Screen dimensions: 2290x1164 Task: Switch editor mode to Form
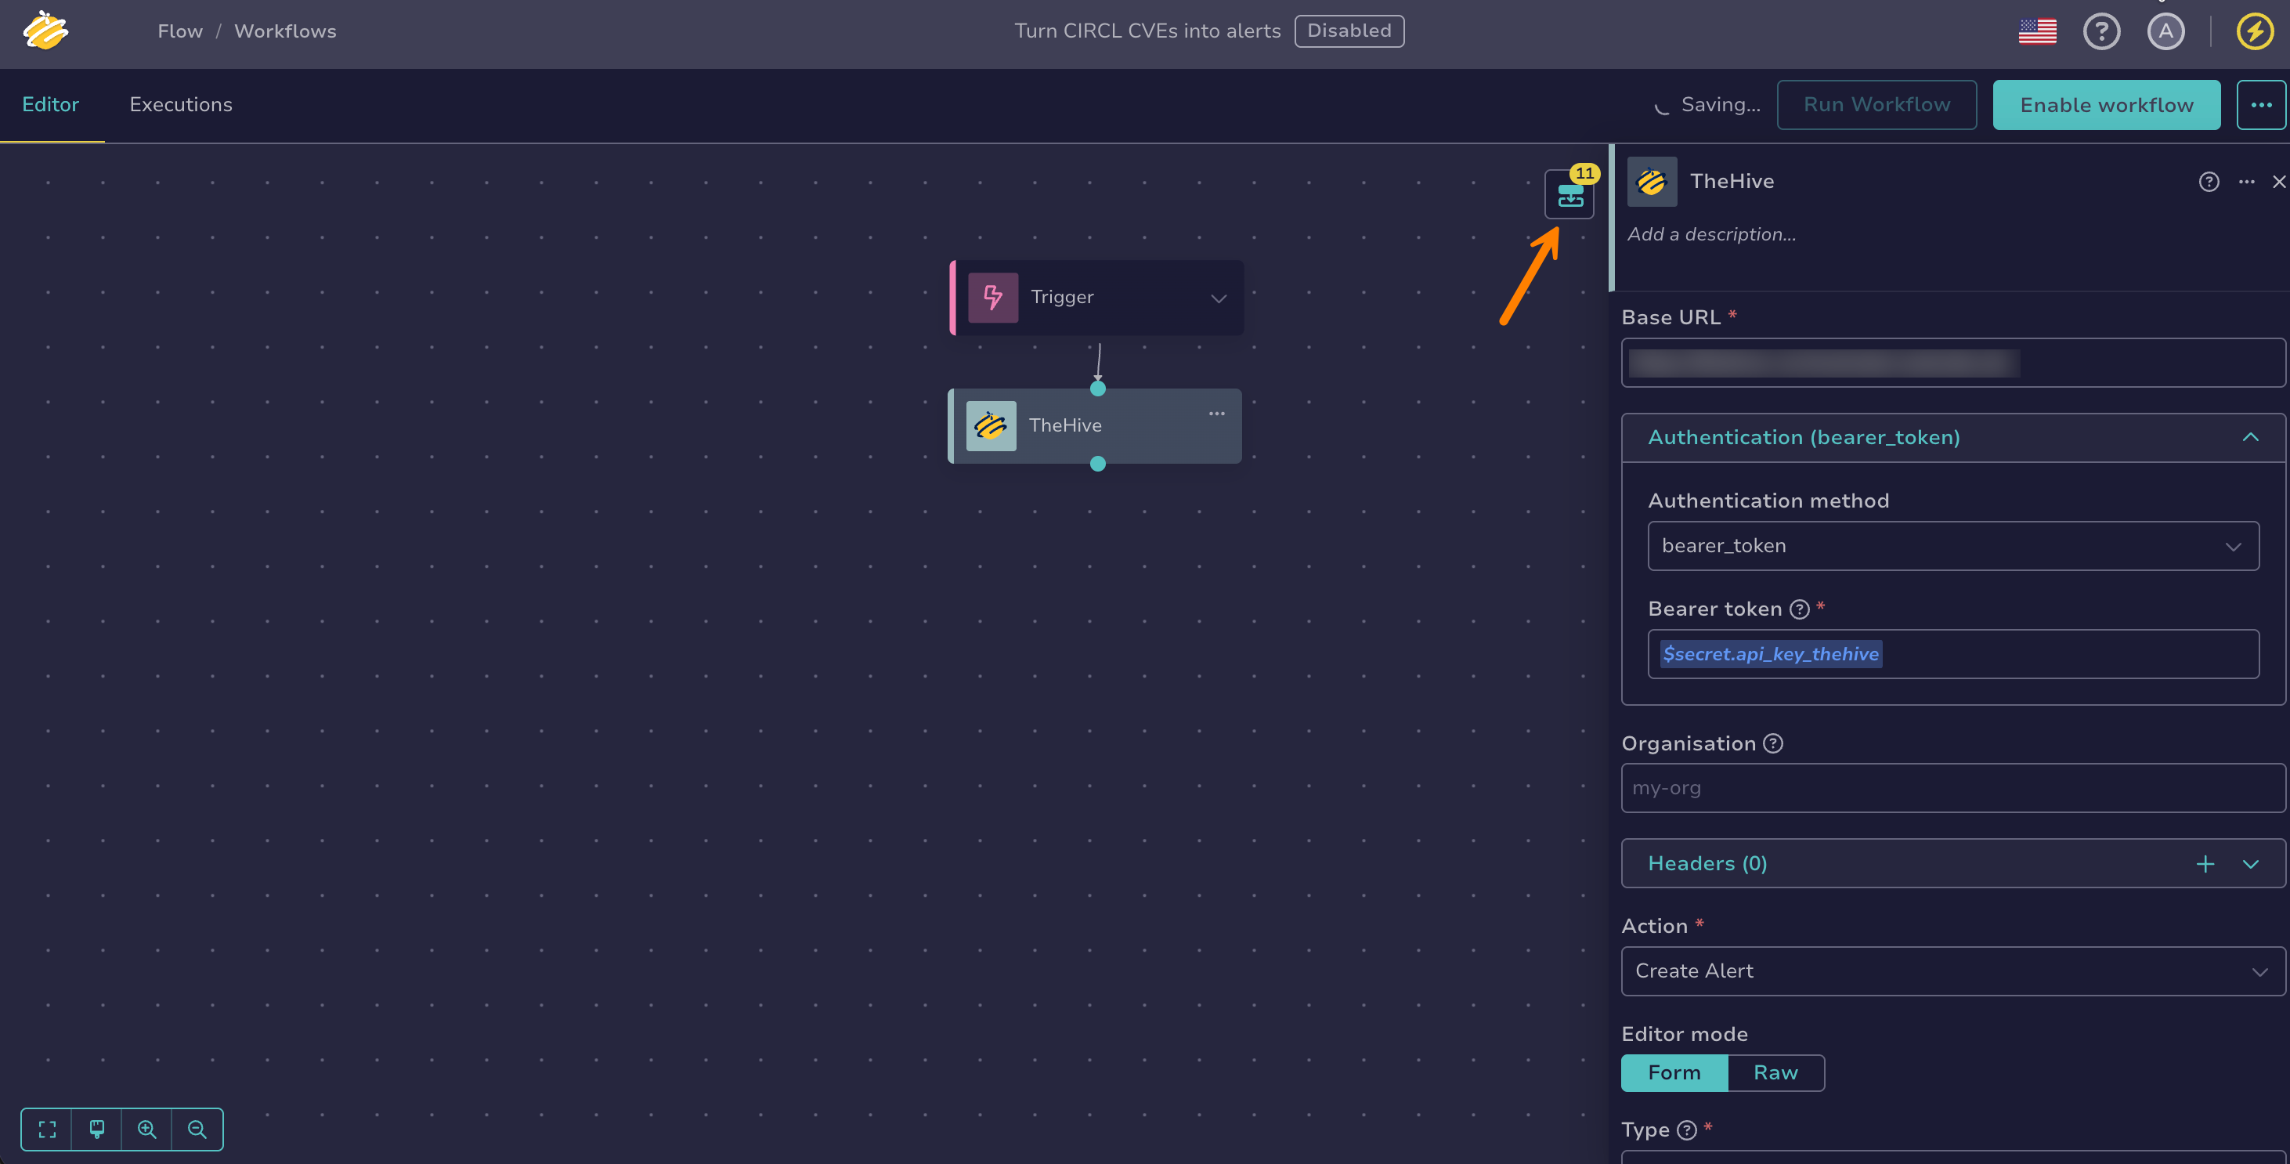tap(1674, 1072)
